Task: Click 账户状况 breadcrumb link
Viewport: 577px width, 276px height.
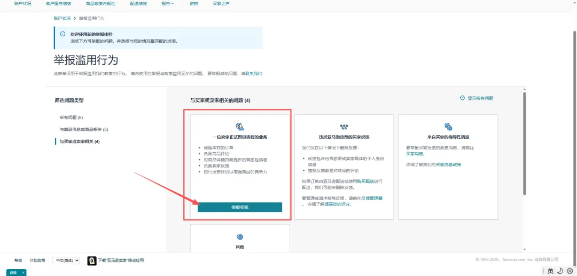Action: (62, 18)
